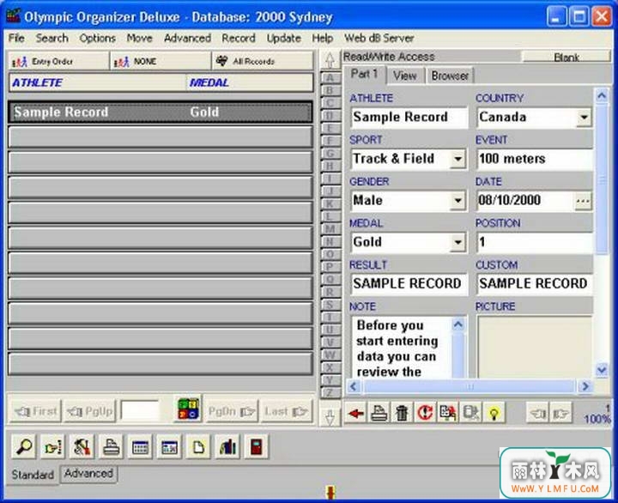Click the EVENT field showing 100 meters
The image size is (618, 503).
[535, 159]
